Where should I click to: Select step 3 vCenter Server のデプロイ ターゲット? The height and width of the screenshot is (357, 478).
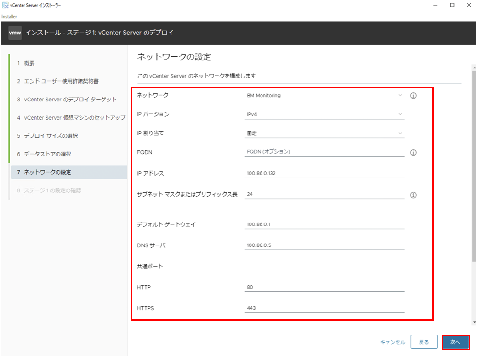67,100
